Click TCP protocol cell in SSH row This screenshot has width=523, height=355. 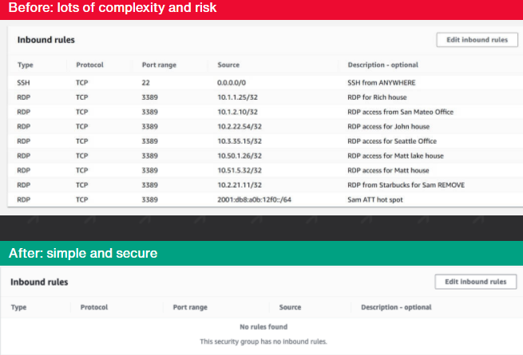click(81, 83)
